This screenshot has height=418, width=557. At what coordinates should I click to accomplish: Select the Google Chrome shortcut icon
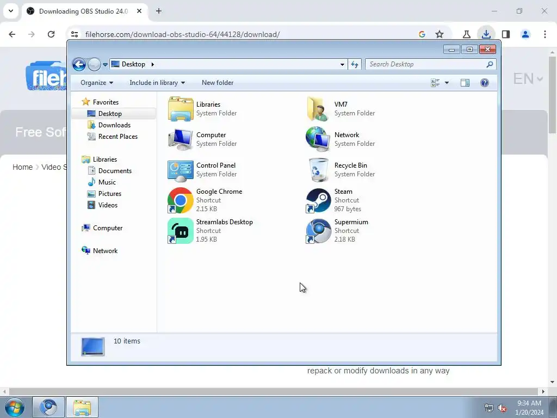click(x=181, y=200)
